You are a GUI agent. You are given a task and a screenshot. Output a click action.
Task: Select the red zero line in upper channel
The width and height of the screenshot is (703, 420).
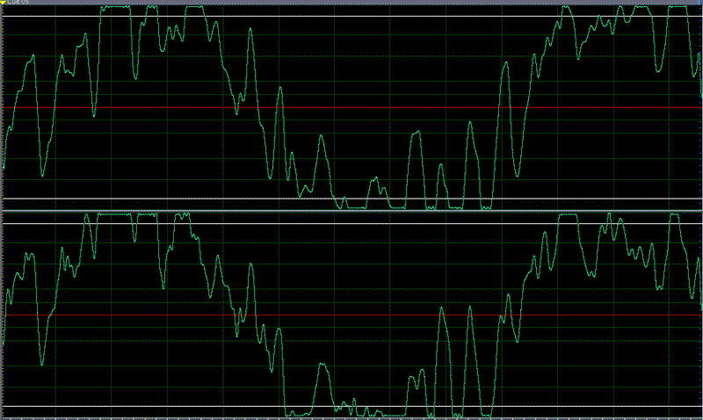point(352,107)
